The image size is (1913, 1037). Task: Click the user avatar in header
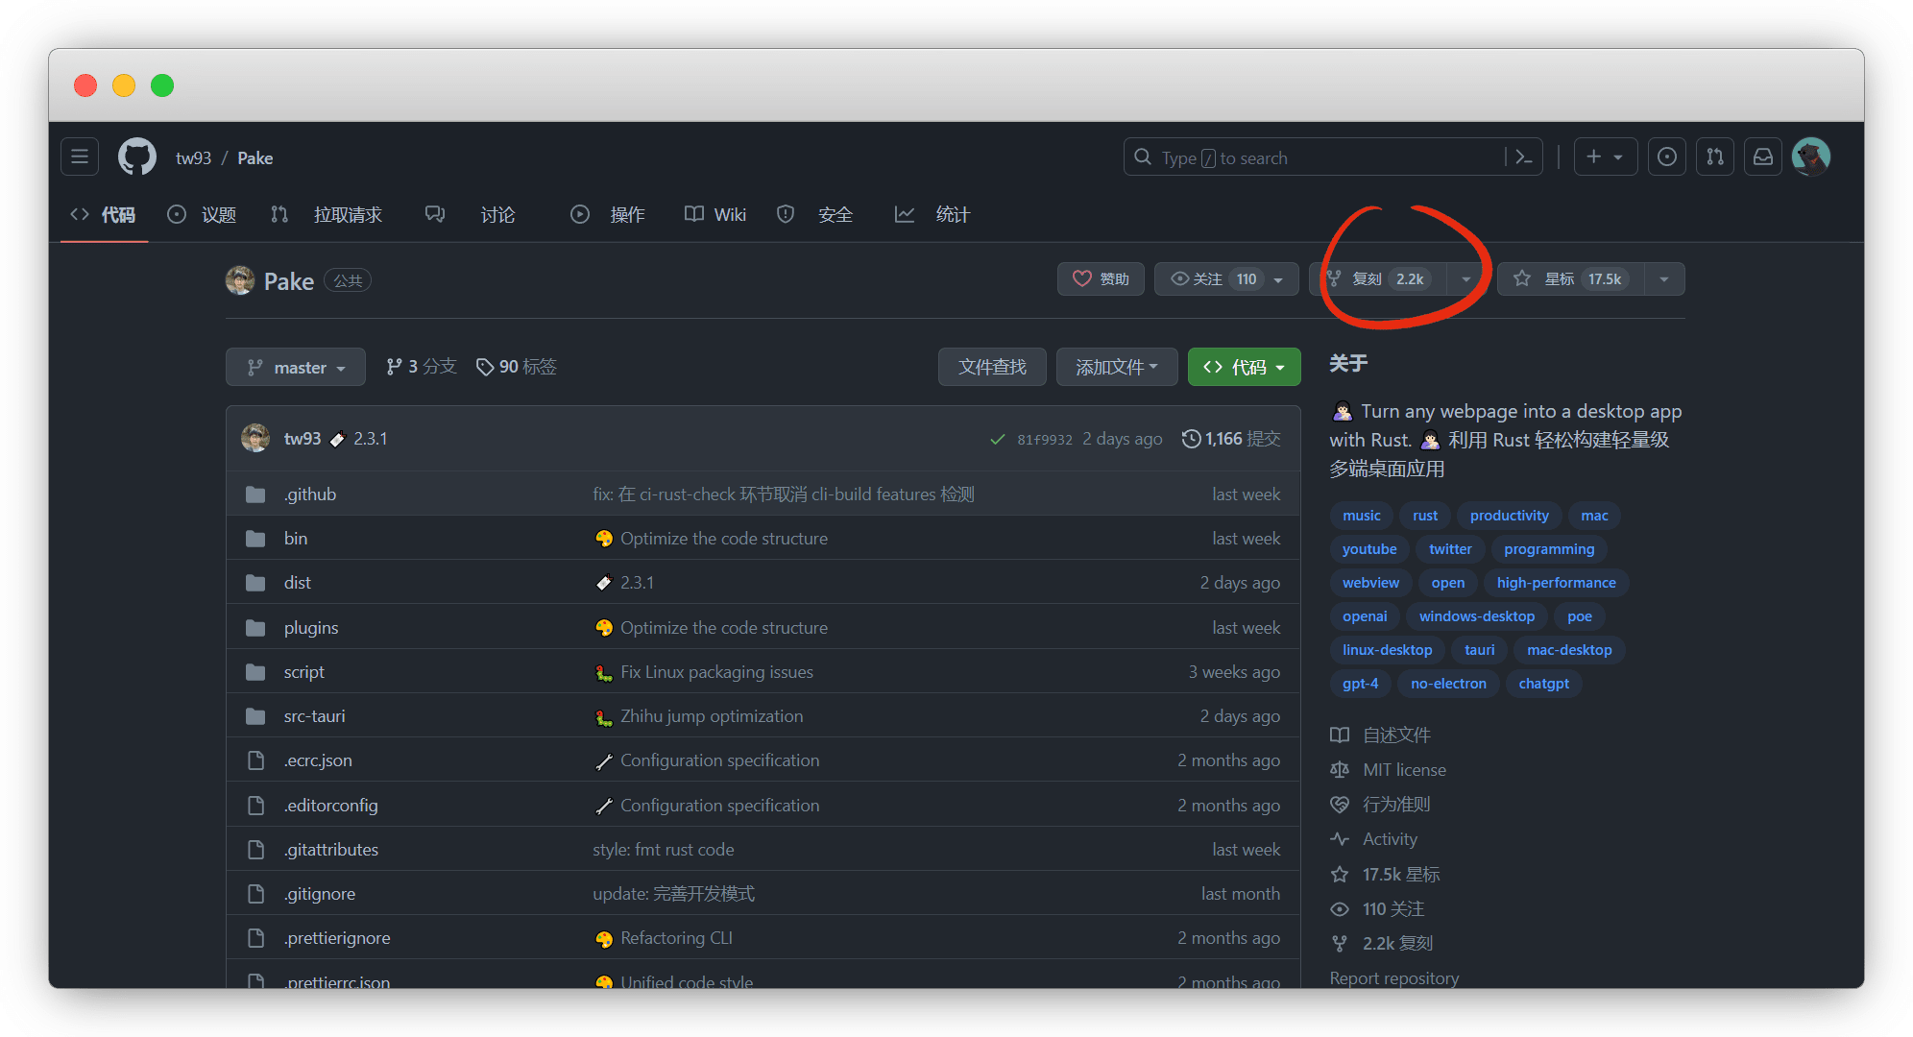(x=1811, y=157)
